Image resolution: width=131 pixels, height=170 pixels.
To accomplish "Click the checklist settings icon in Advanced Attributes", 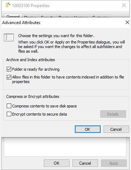I will 9,37.
